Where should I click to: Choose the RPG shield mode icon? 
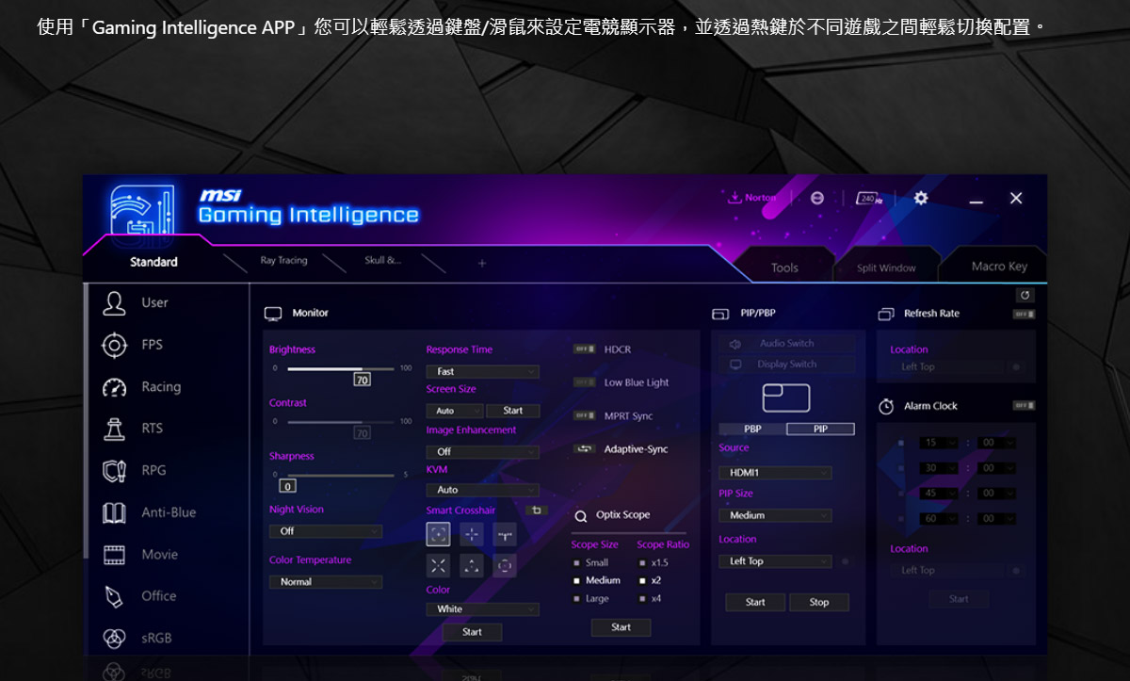[114, 470]
